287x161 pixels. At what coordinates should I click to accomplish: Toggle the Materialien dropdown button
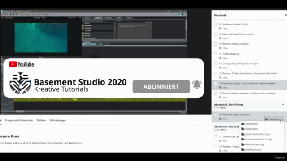[274, 119]
